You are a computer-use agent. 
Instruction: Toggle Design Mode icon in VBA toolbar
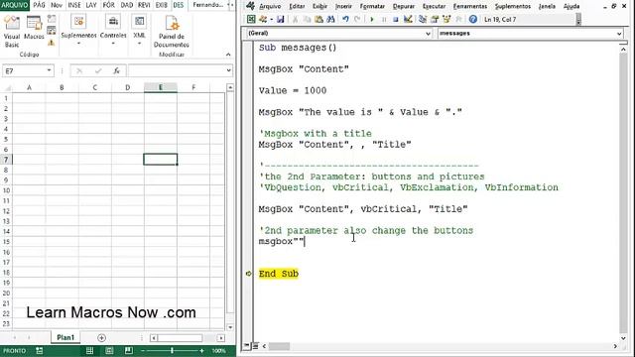pyautogui.click(x=408, y=19)
